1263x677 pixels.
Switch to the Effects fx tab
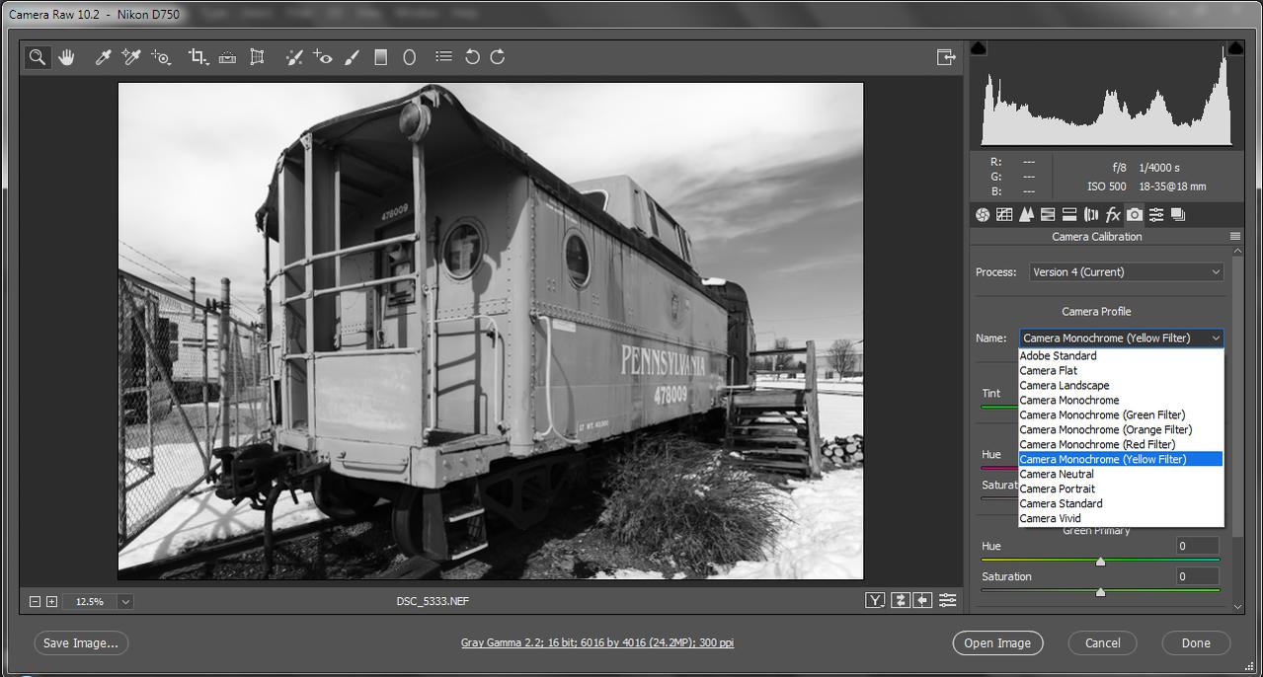click(1113, 215)
